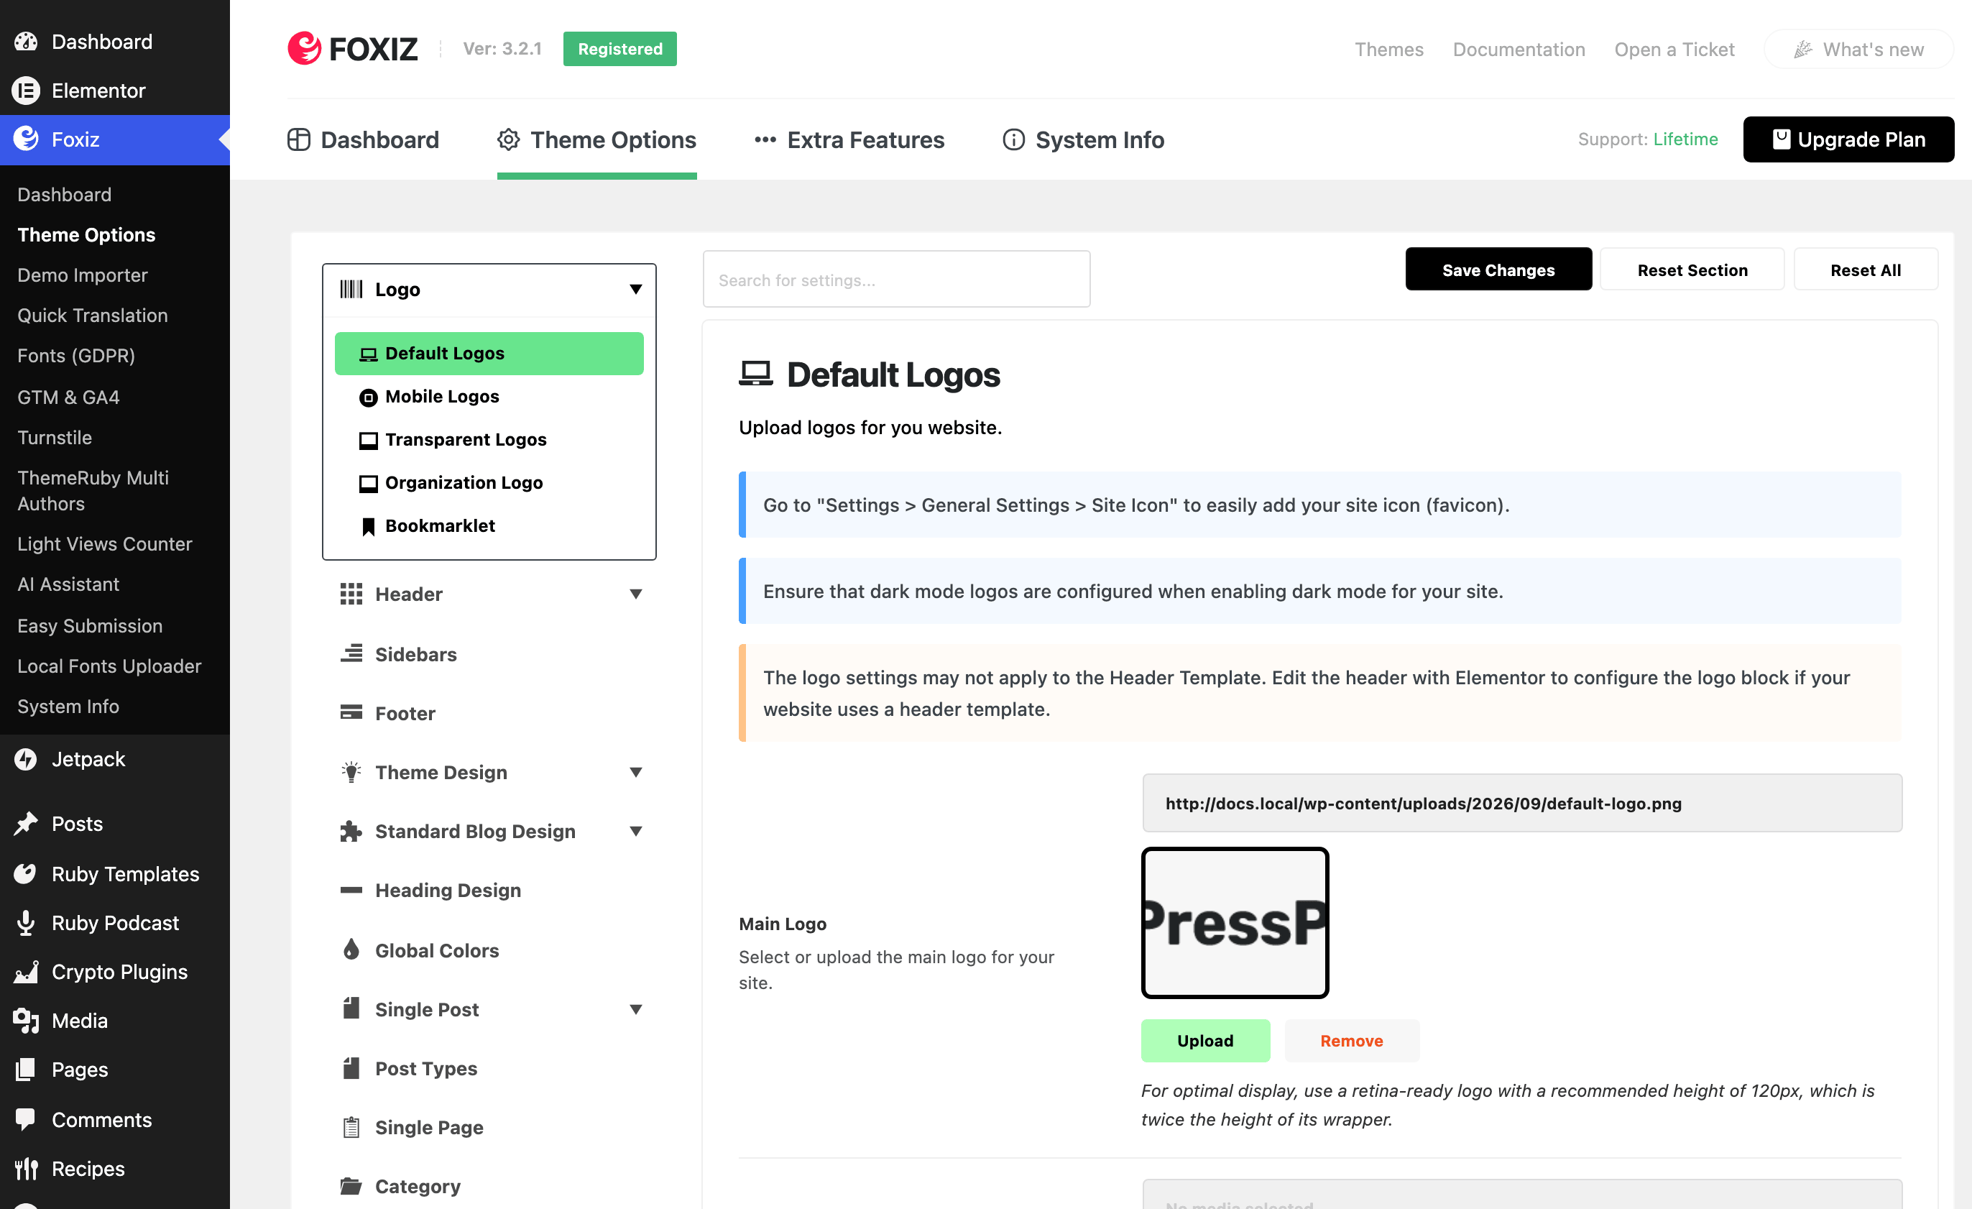The height and width of the screenshot is (1209, 1972).
Task: Click the Ruby Templates icon
Action: pyautogui.click(x=26, y=873)
